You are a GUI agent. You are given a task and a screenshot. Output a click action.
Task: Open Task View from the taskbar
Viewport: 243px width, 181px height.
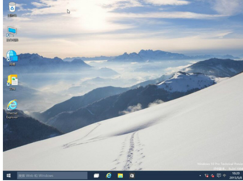point(96,176)
